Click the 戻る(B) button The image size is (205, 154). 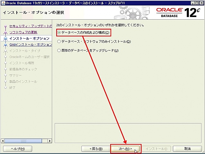pos(96,149)
